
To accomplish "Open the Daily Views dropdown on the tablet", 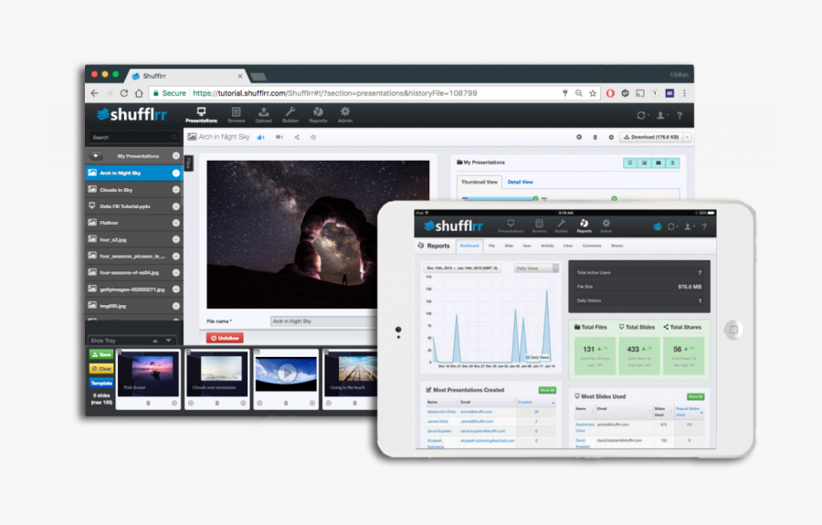I will (x=536, y=268).
